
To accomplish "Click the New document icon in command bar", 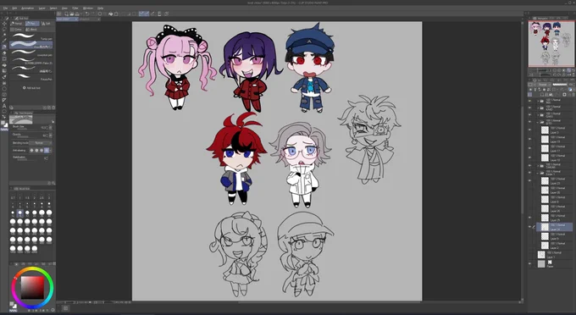I will [66, 14].
